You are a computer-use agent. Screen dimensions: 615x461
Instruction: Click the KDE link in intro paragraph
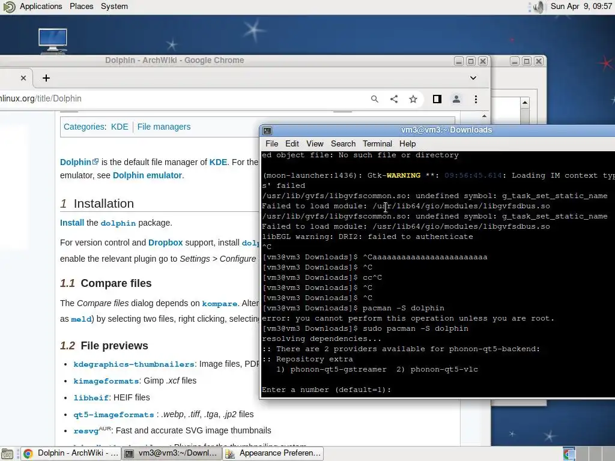tap(218, 162)
